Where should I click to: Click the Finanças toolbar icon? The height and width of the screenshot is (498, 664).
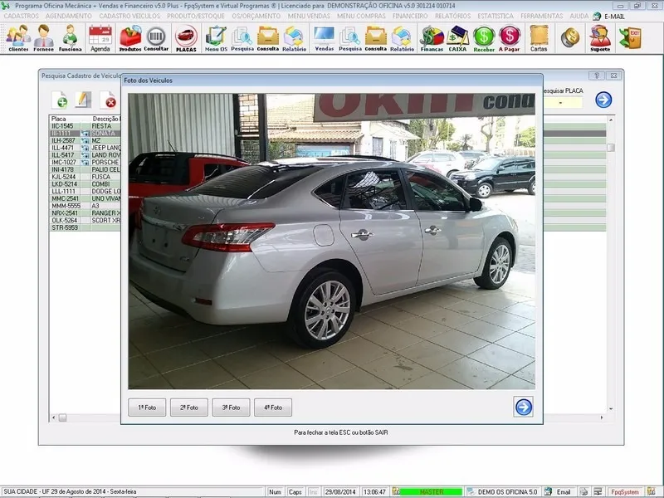[x=432, y=38]
